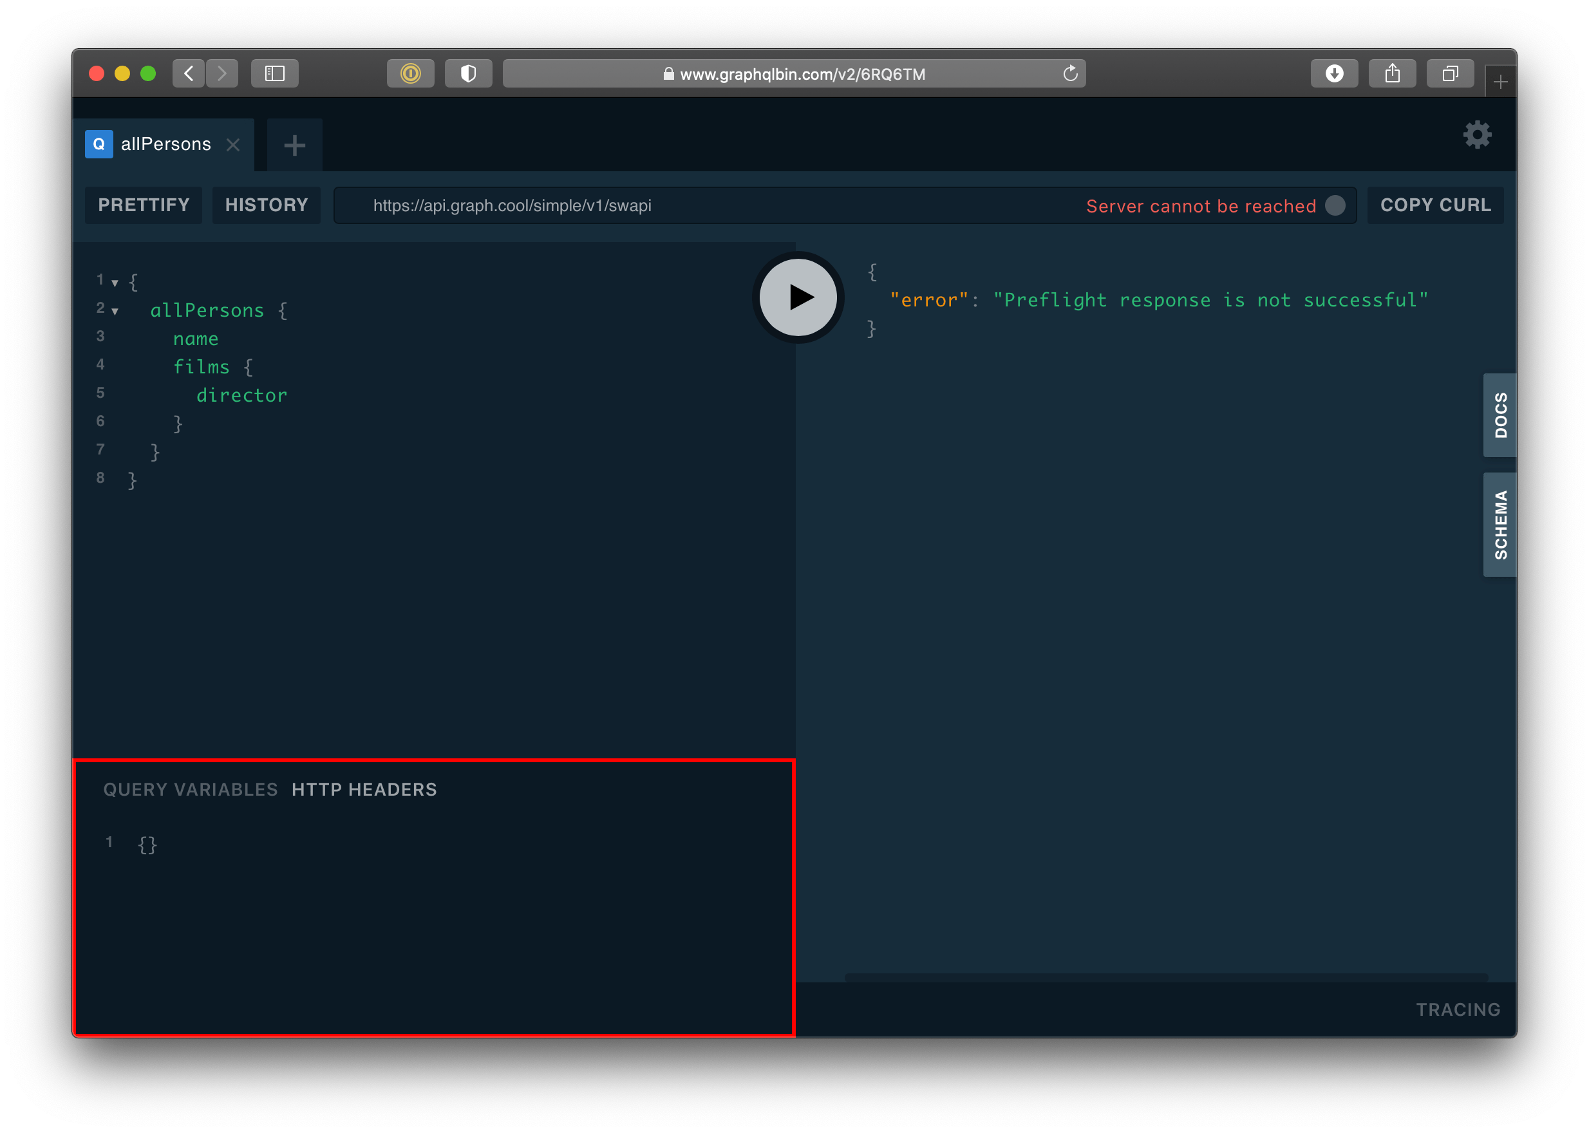The width and height of the screenshot is (1589, 1133).
Task: Select the HTTP Headers tab
Action: click(x=364, y=790)
